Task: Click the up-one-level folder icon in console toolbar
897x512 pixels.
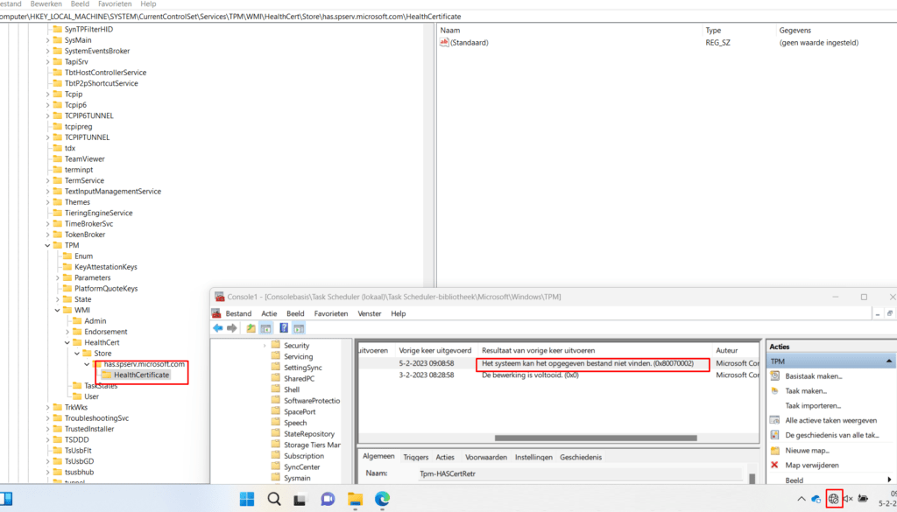Action: coord(251,328)
